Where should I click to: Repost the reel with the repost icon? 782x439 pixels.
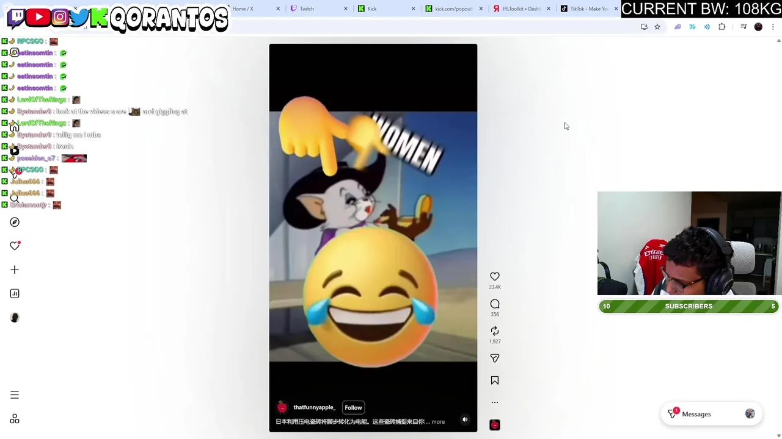495,331
